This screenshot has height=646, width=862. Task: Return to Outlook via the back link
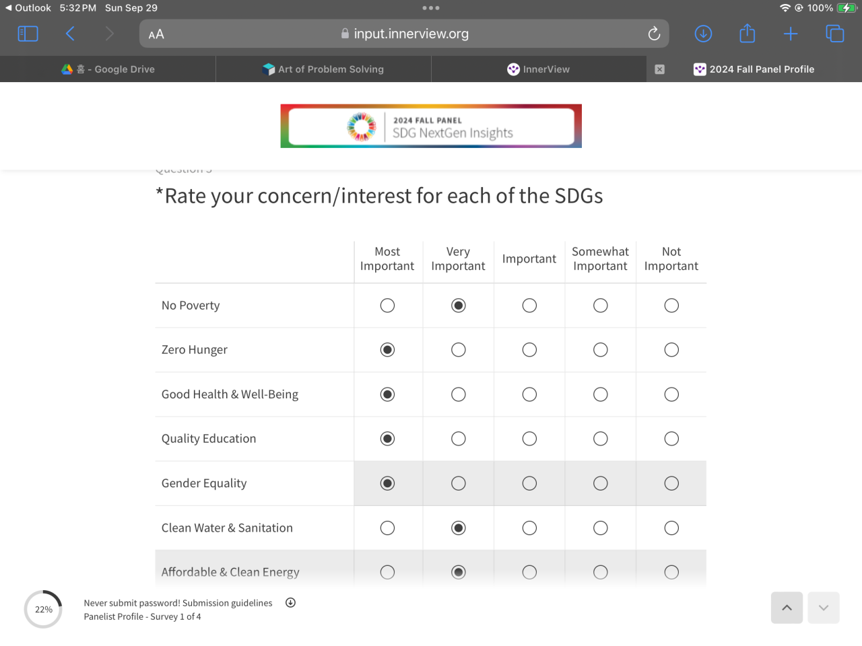(28, 8)
